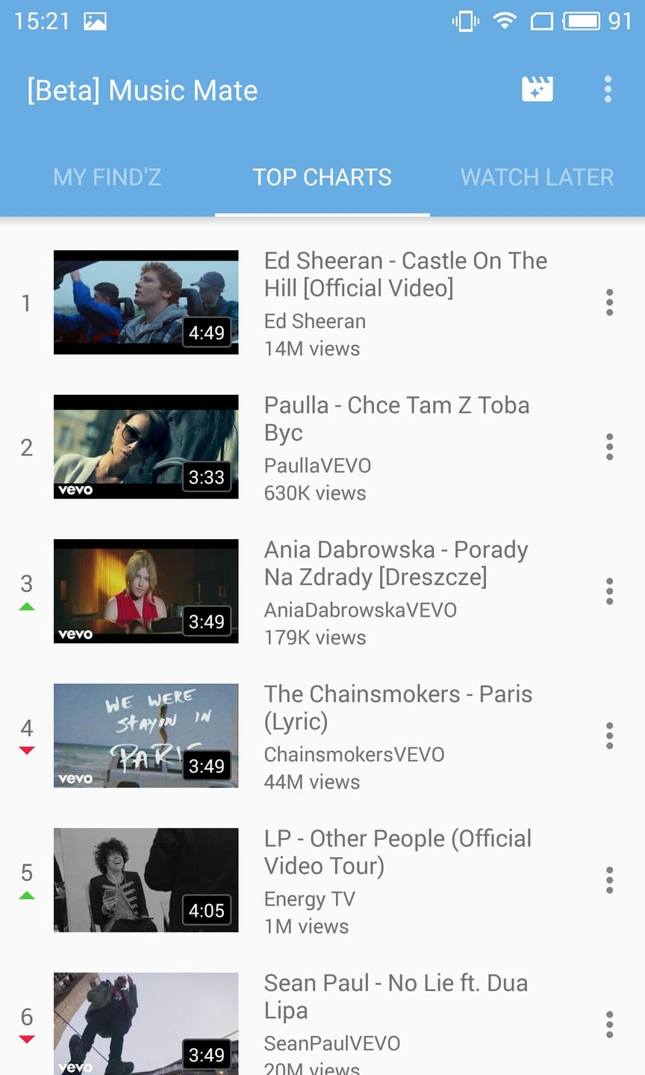Tap the Energy TV channel name
Screen dimensions: 645x1075
[x=310, y=899]
